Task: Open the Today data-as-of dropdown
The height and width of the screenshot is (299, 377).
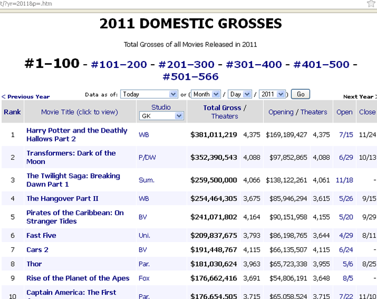Action: tap(149, 94)
